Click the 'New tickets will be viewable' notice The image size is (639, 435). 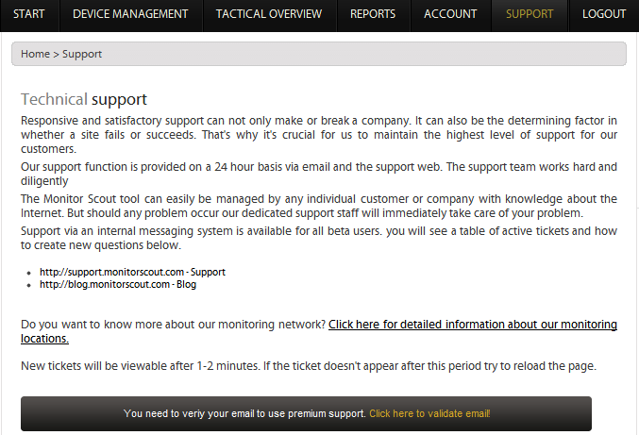pyautogui.click(x=308, y=365)
